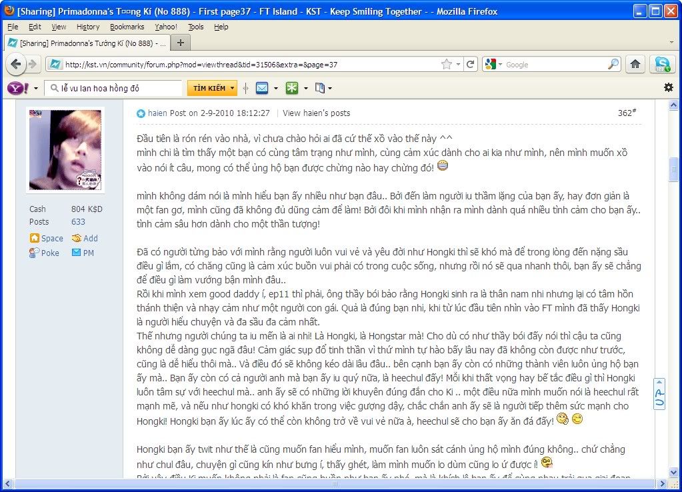Open Yahoo Mail envelope icon
This screenshot has height=492, width=682.
(262, 88)
